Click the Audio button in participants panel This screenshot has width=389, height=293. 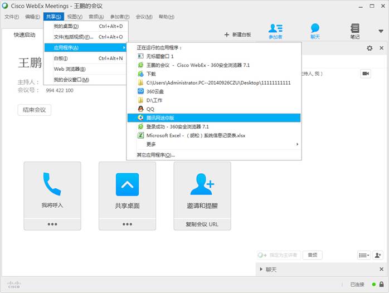(x=312, y=255)
